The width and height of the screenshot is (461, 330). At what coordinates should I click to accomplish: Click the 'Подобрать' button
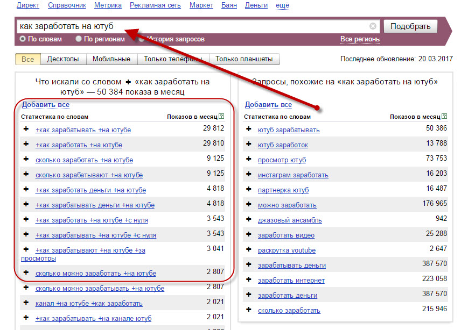coord(410,26)
